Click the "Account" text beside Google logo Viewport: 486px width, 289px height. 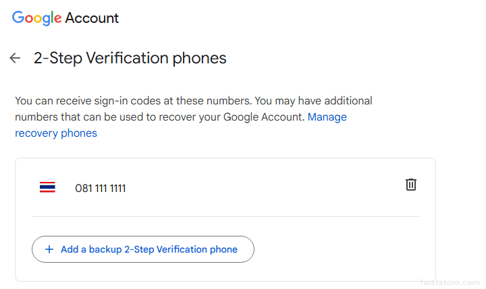tap(92, 18)
